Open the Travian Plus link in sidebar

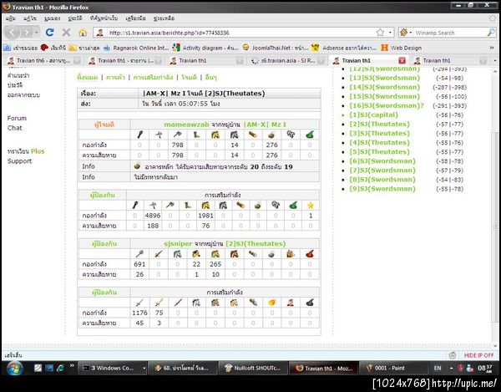pyautogui.click(x=26, y=151)
